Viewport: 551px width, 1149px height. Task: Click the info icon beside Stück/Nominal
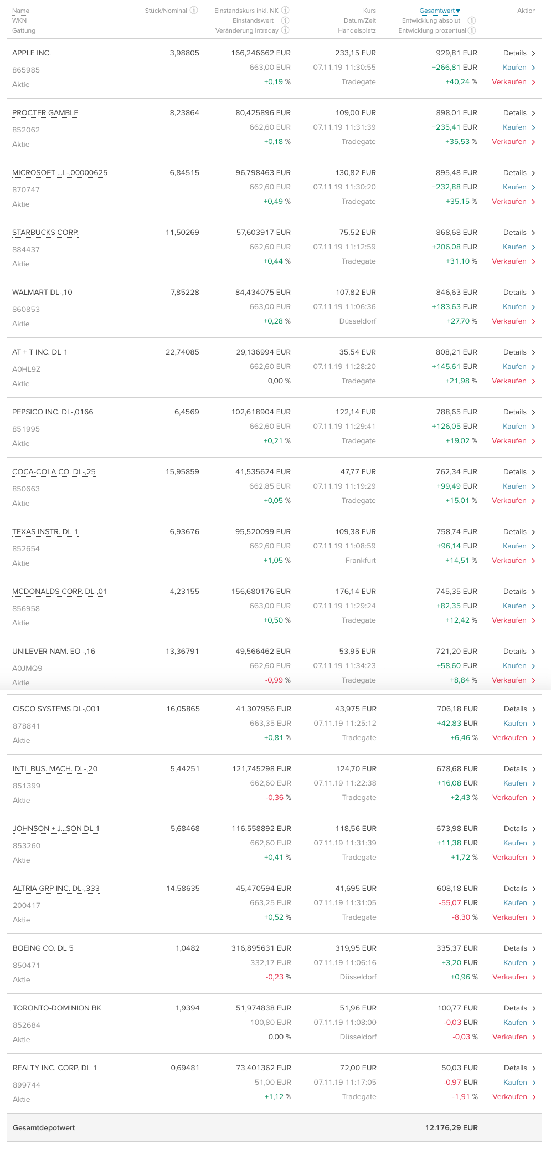pyautogui.click(x=194, y=10)
